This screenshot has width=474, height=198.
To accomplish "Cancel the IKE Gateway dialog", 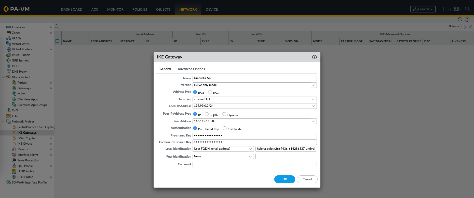I will pyautogui.click(x=307, y=179).
